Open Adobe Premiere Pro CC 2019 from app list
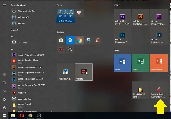The height and width of the screenshot is (119, 171). (x=32, y=86)
